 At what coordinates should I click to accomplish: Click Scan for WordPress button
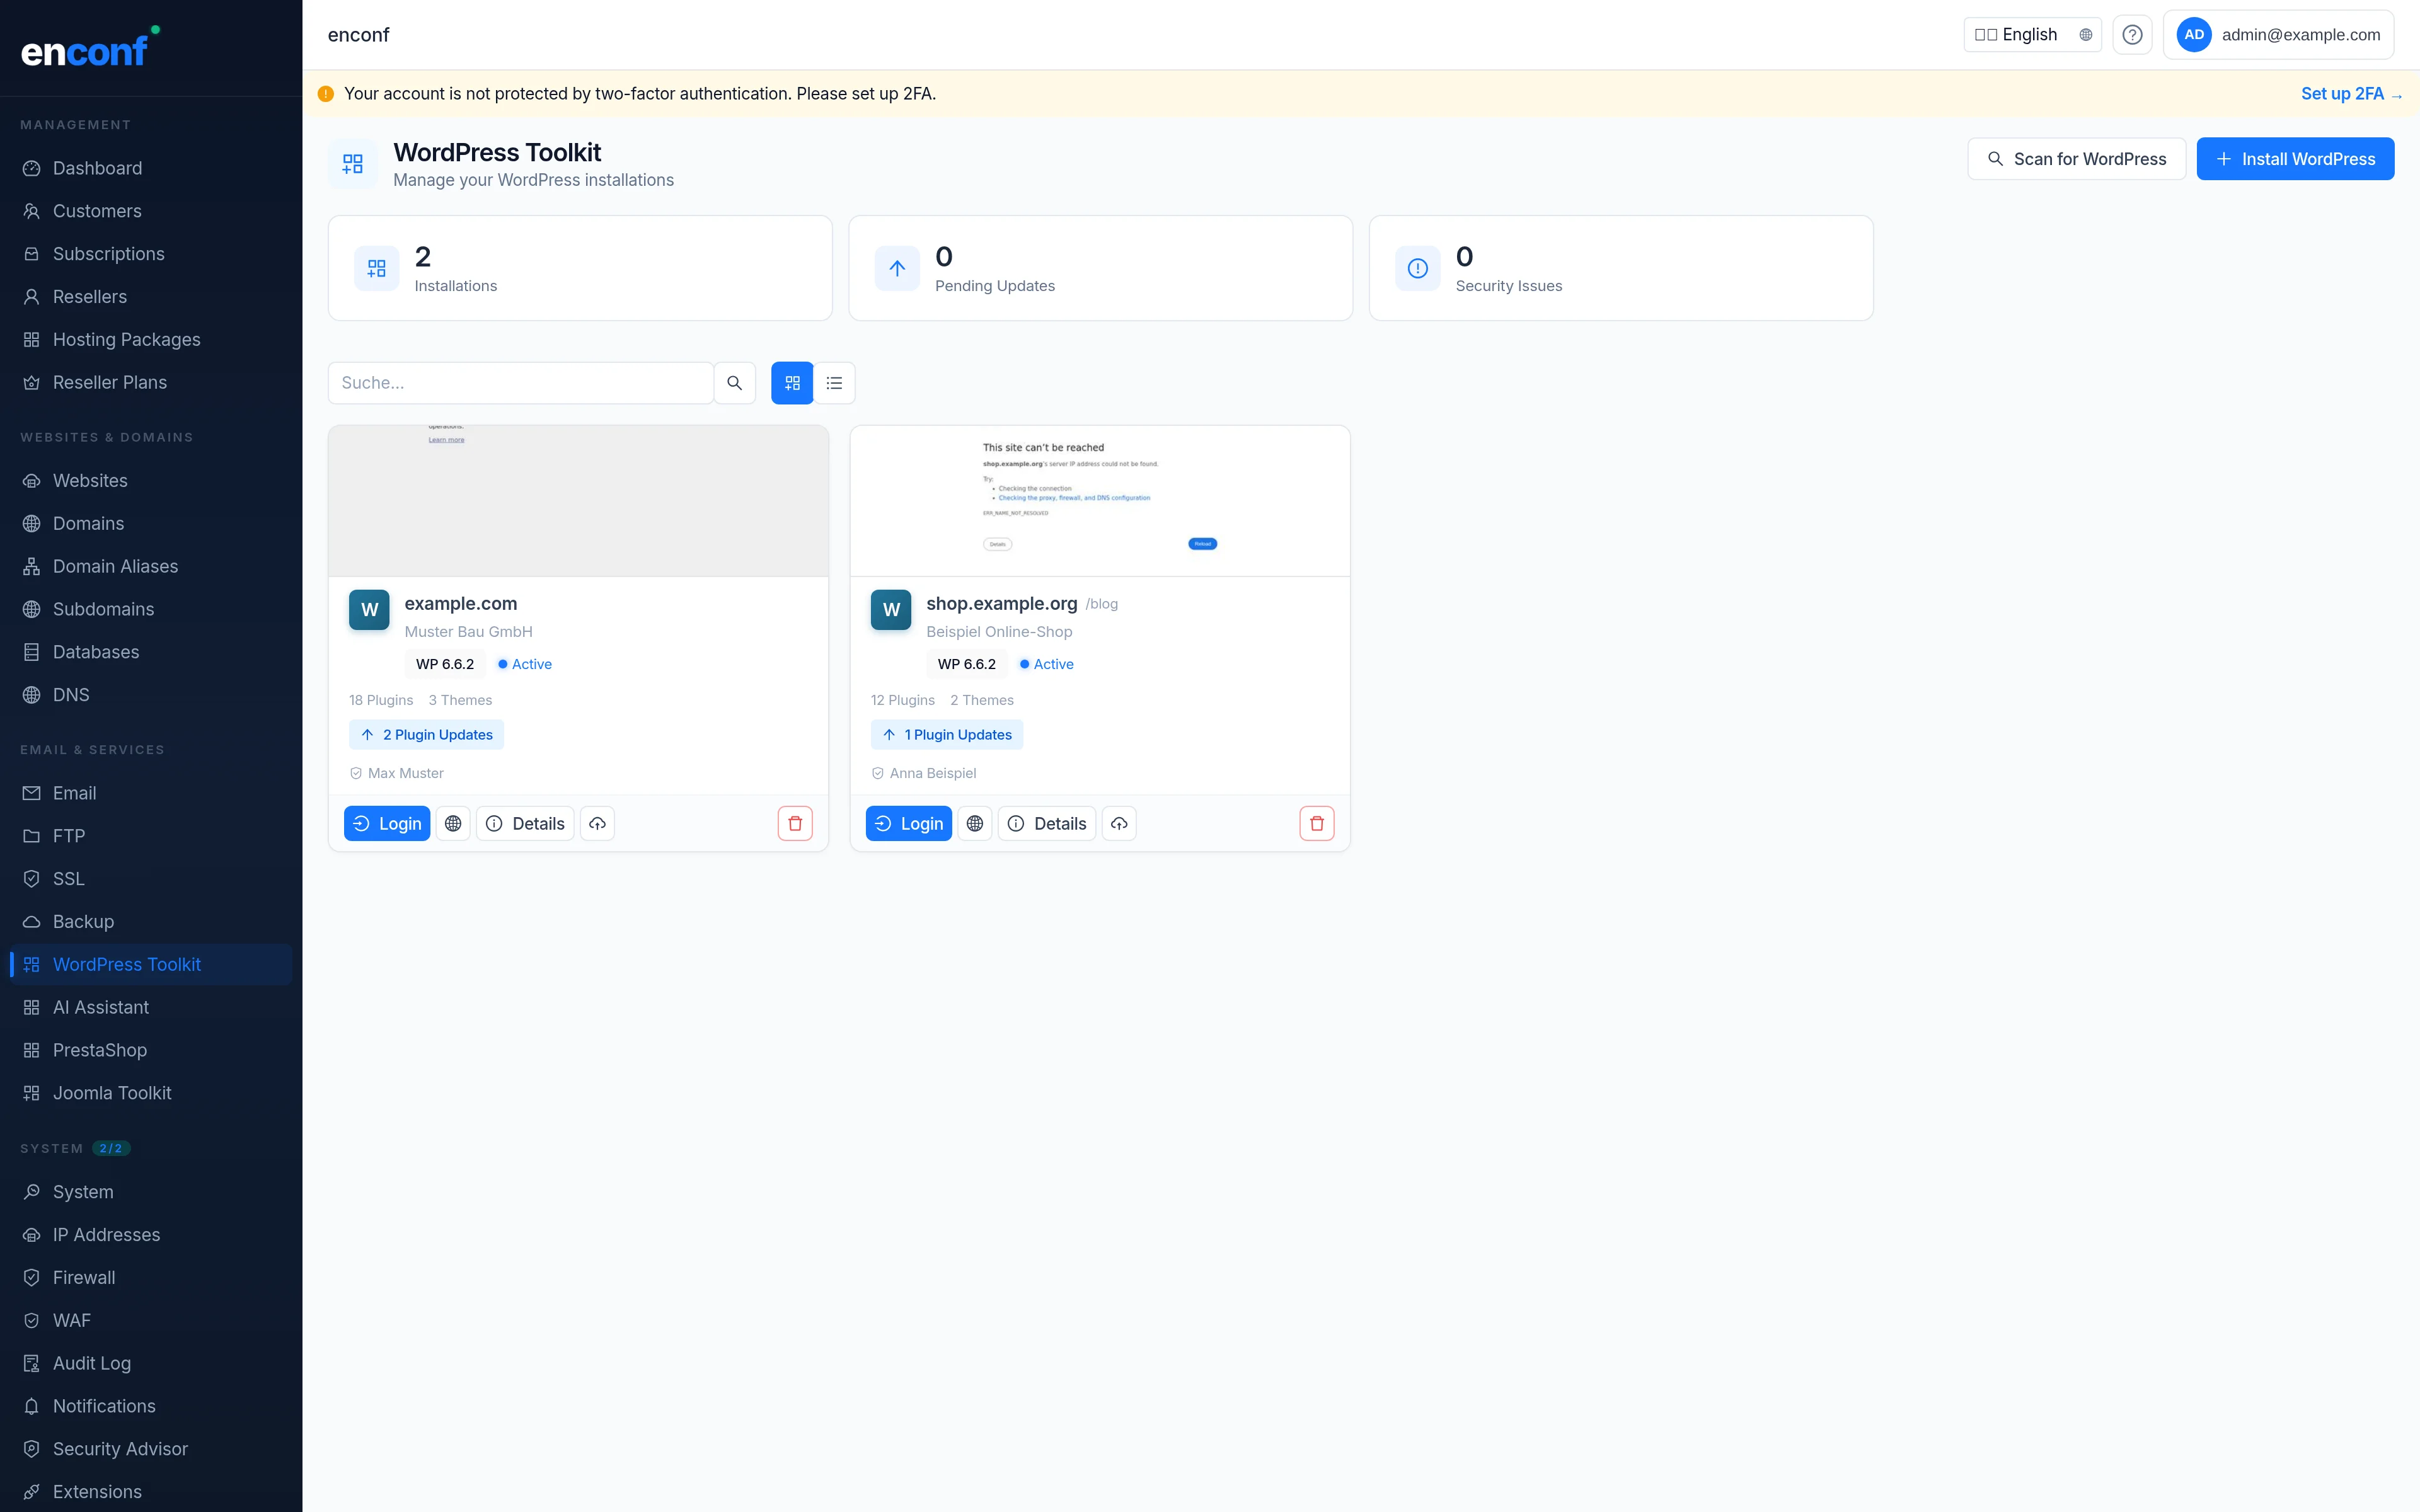point(2076,159)
